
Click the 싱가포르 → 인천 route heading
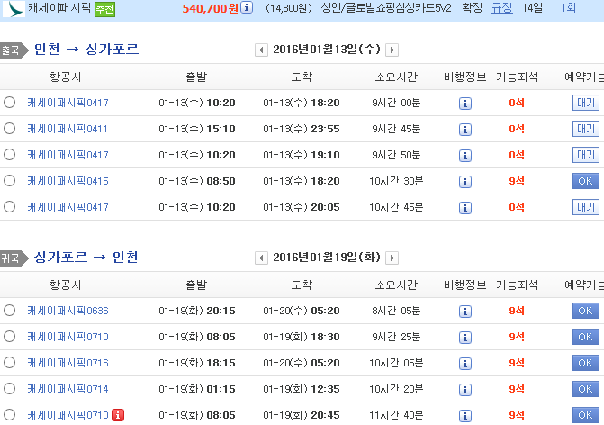[86, 257]
